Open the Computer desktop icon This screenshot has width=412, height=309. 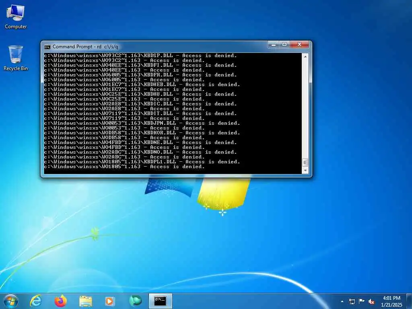[16, 17]
